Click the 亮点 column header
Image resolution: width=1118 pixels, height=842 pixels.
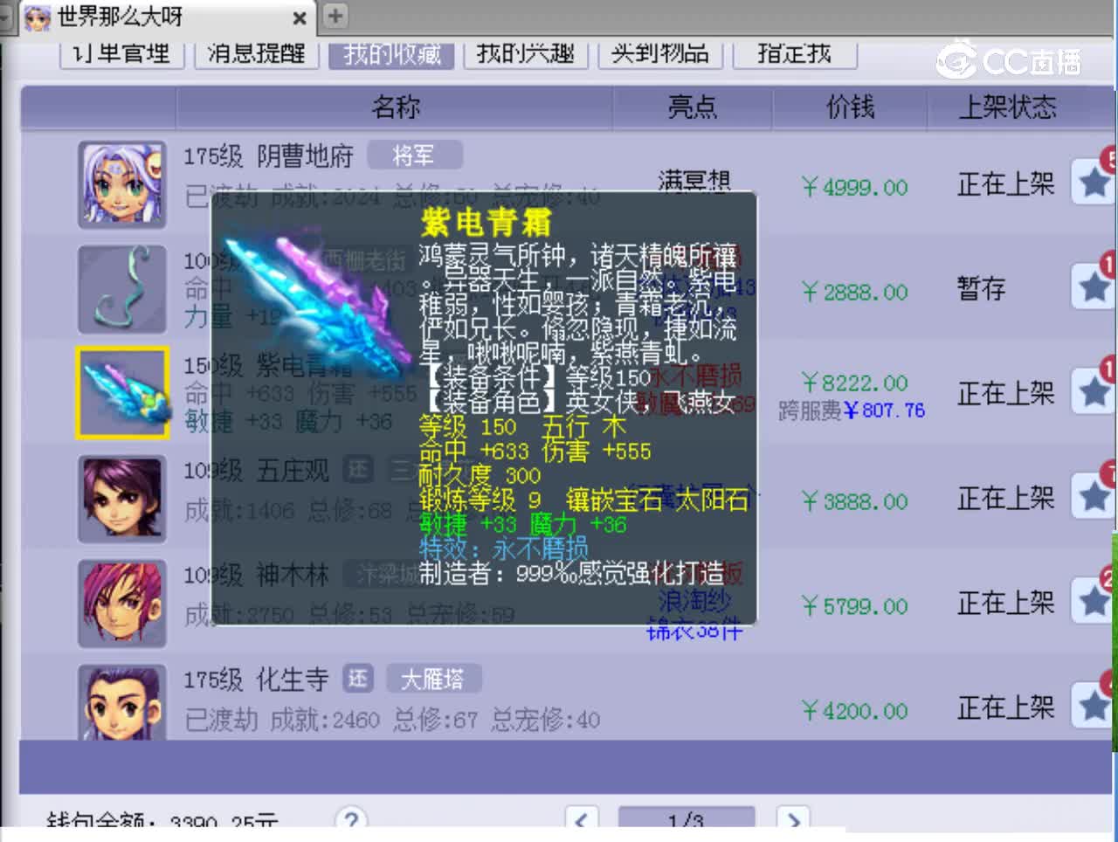(692, 107)
